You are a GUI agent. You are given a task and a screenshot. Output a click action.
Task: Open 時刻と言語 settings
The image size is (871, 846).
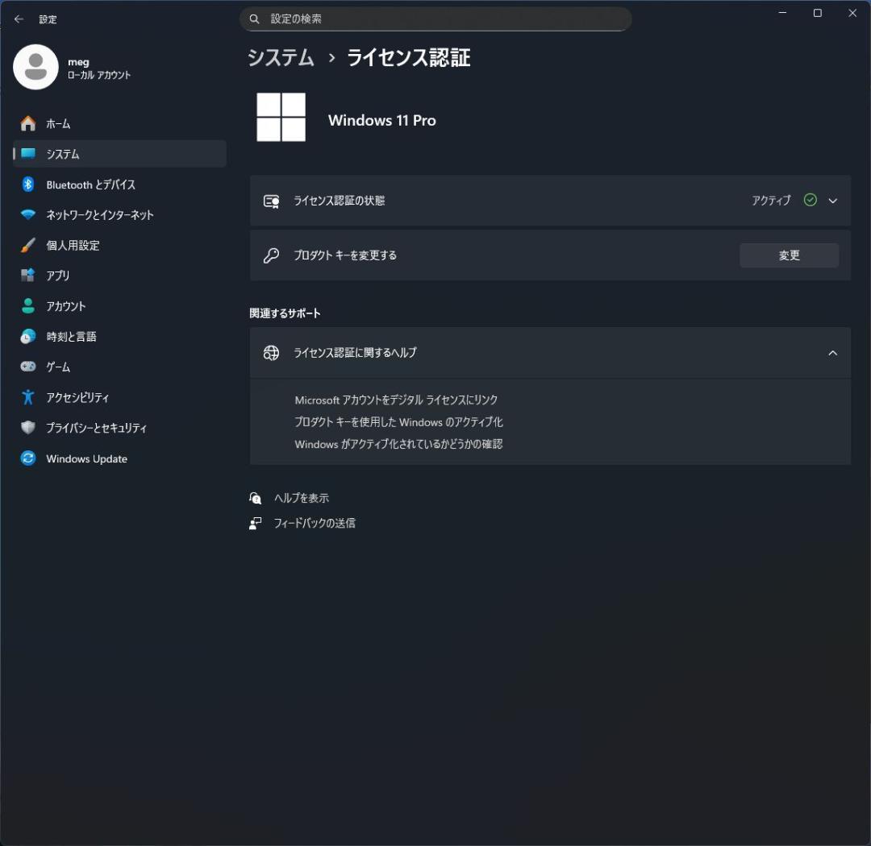pos(72,336)
